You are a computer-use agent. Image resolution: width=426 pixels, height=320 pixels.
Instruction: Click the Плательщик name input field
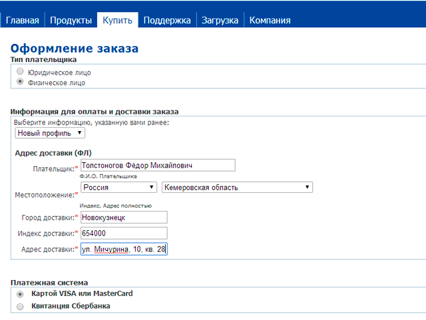click(157, 165)
